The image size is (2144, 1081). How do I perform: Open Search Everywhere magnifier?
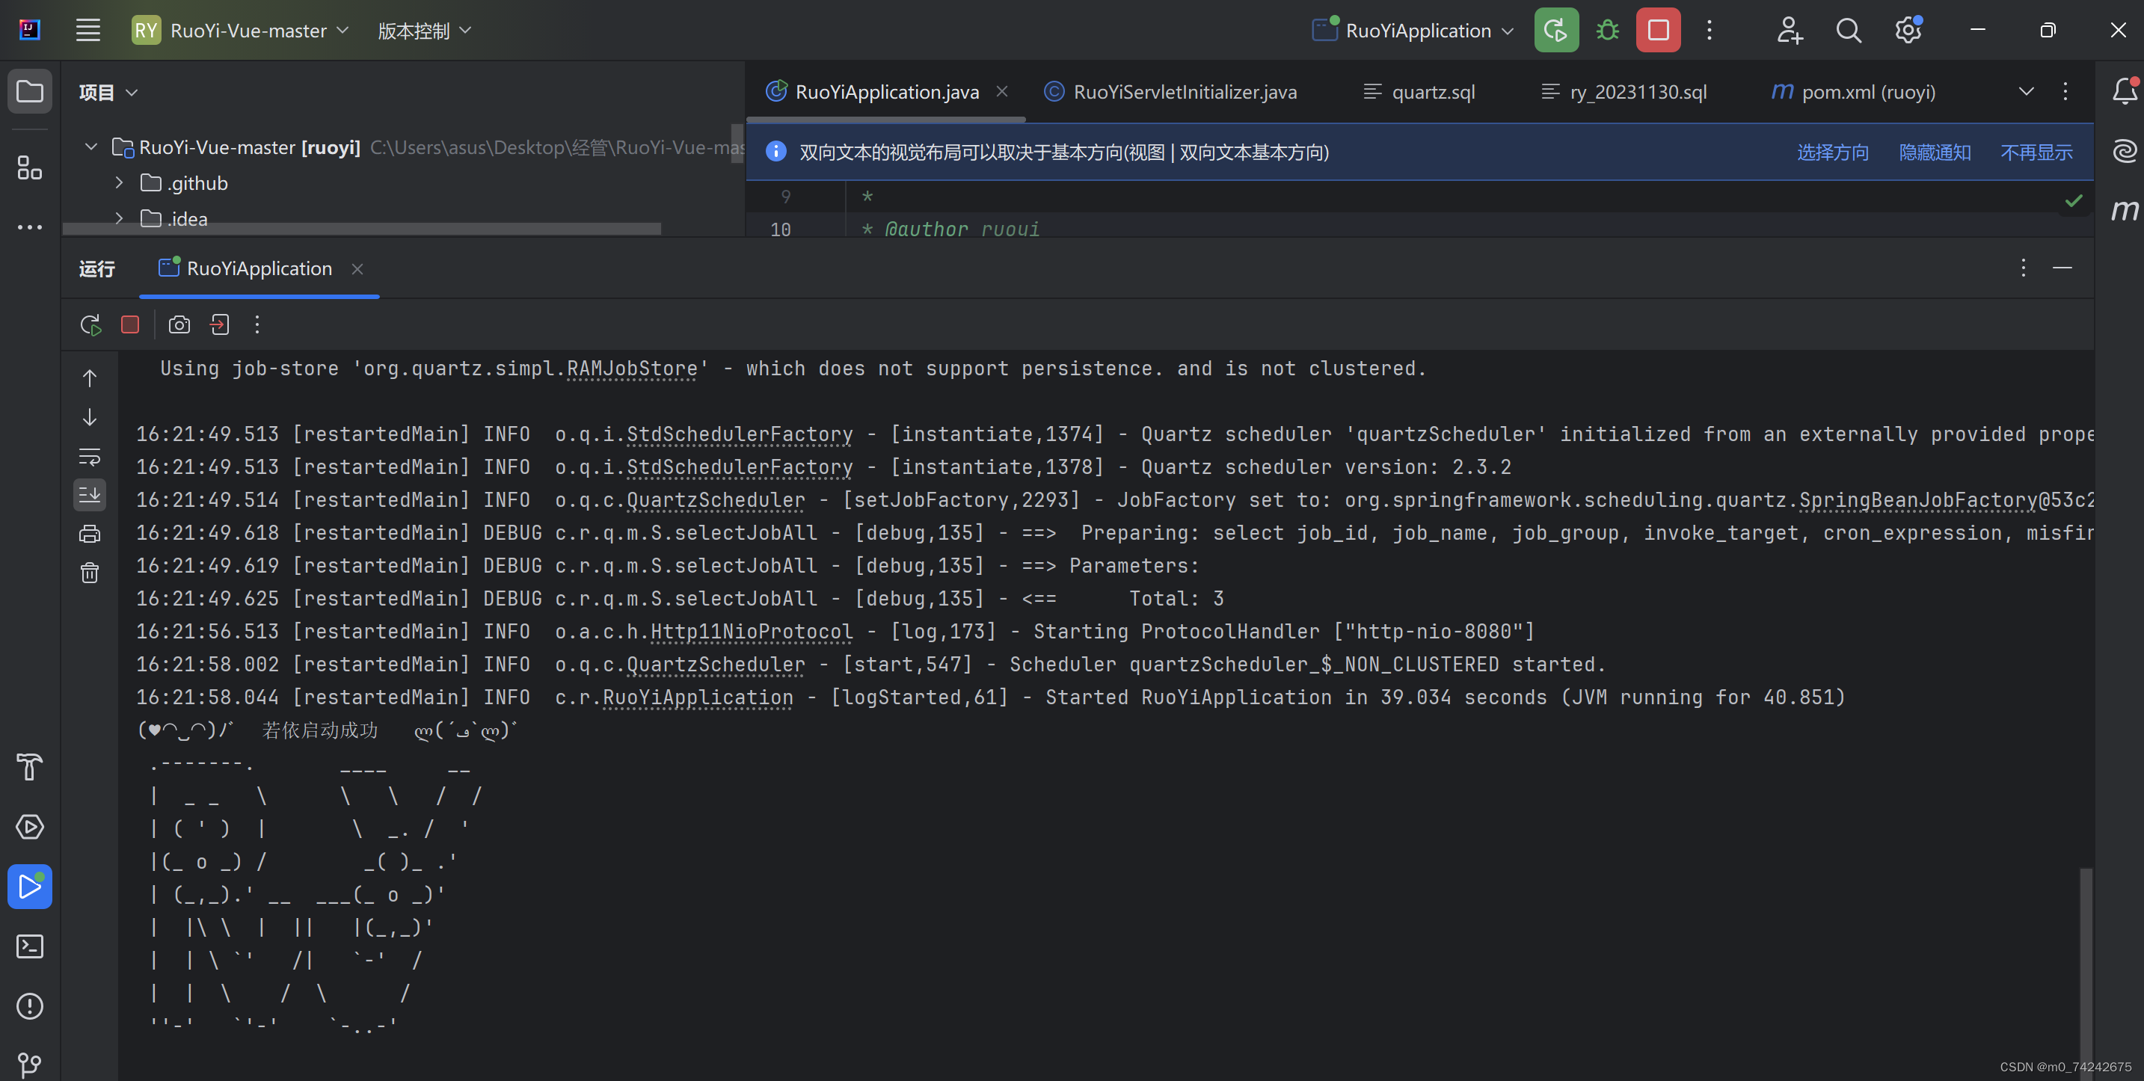1849,31
